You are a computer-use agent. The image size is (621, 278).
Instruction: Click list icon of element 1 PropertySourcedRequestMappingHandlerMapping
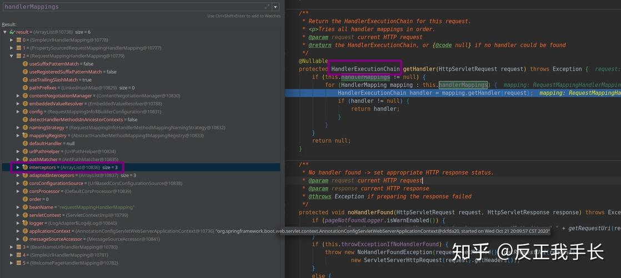tap(18, 48)
